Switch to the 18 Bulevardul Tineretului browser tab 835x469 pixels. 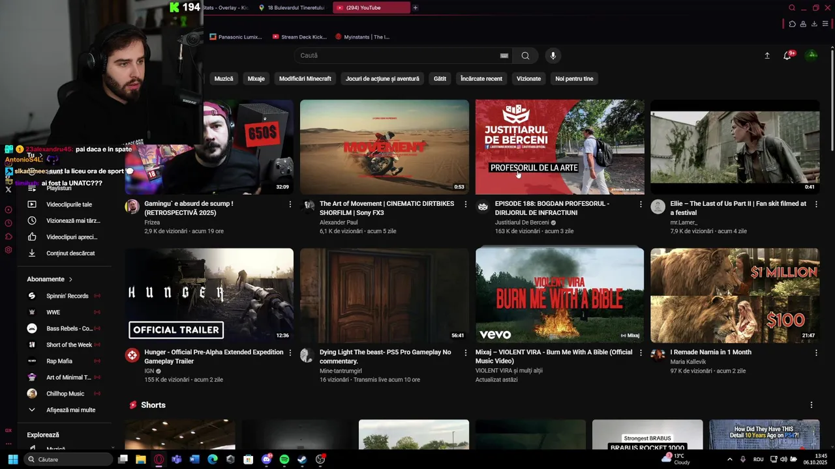[x=292, y=8]
